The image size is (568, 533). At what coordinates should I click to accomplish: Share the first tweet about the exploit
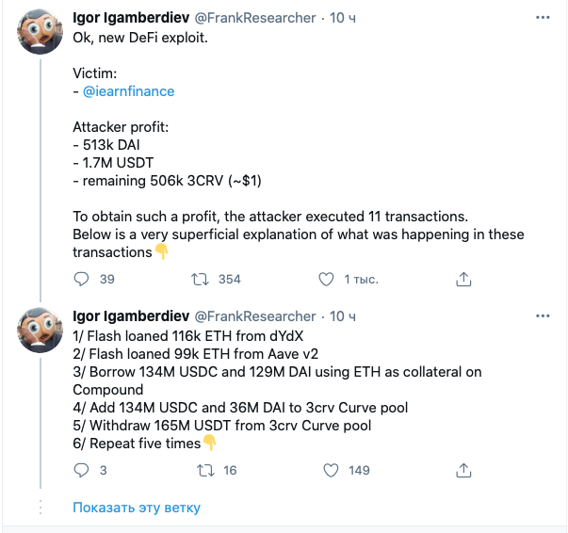click(x=463, y=279)
